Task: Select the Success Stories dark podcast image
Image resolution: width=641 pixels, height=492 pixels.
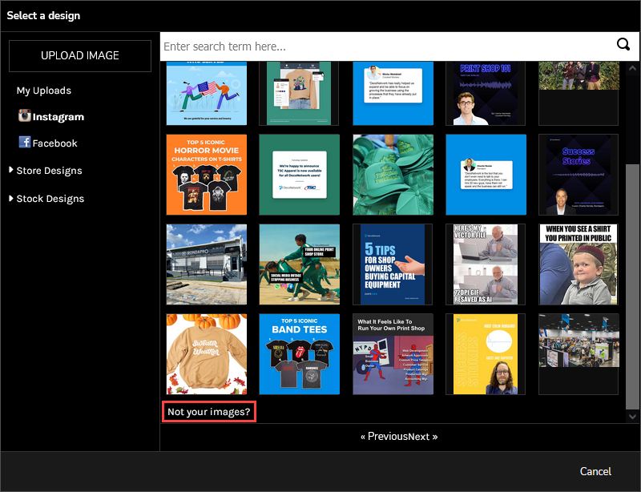Action: [579, 175]
